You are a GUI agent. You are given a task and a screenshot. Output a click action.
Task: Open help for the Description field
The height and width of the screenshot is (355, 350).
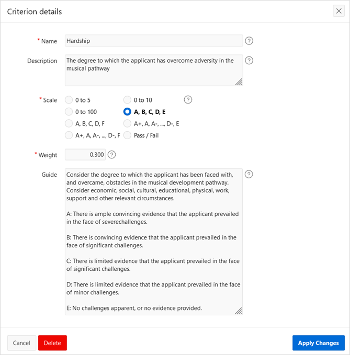click(249, 61)
